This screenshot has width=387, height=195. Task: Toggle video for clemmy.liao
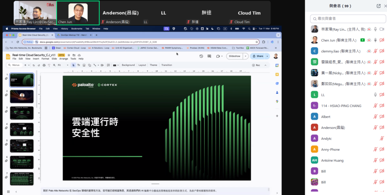coord(382,51)
